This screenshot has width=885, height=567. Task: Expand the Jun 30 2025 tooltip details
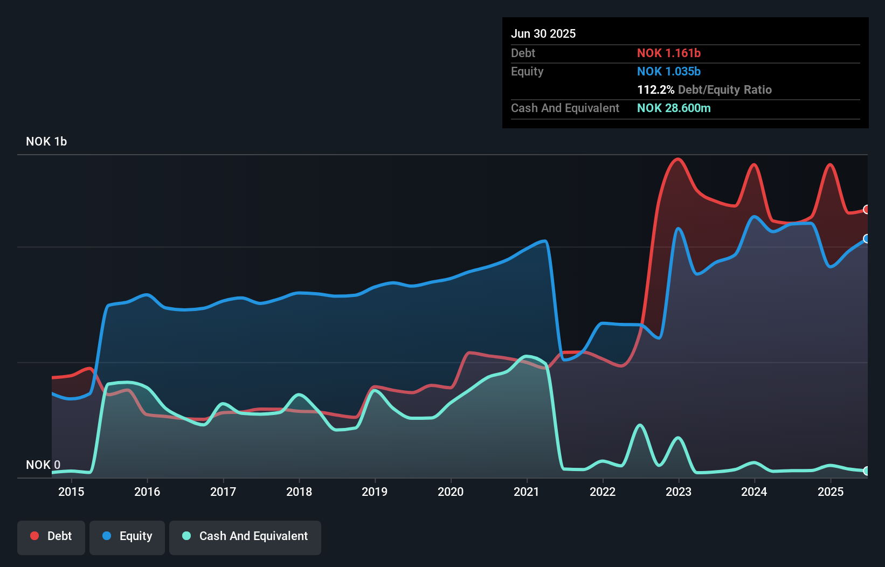pyautogui.click(x=543, y=33)
